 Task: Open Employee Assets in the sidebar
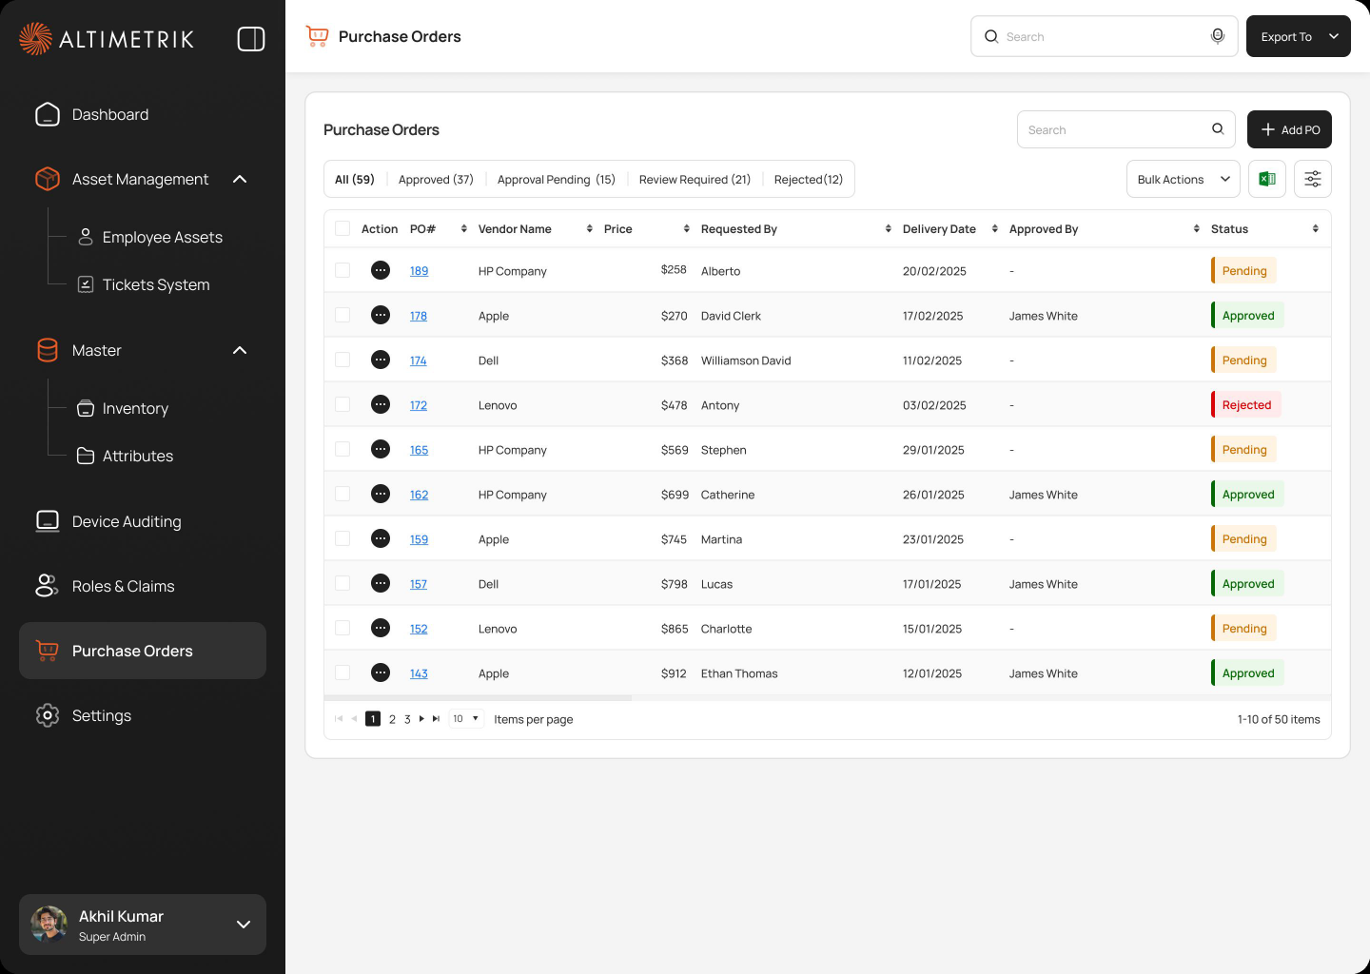(150, 237)
